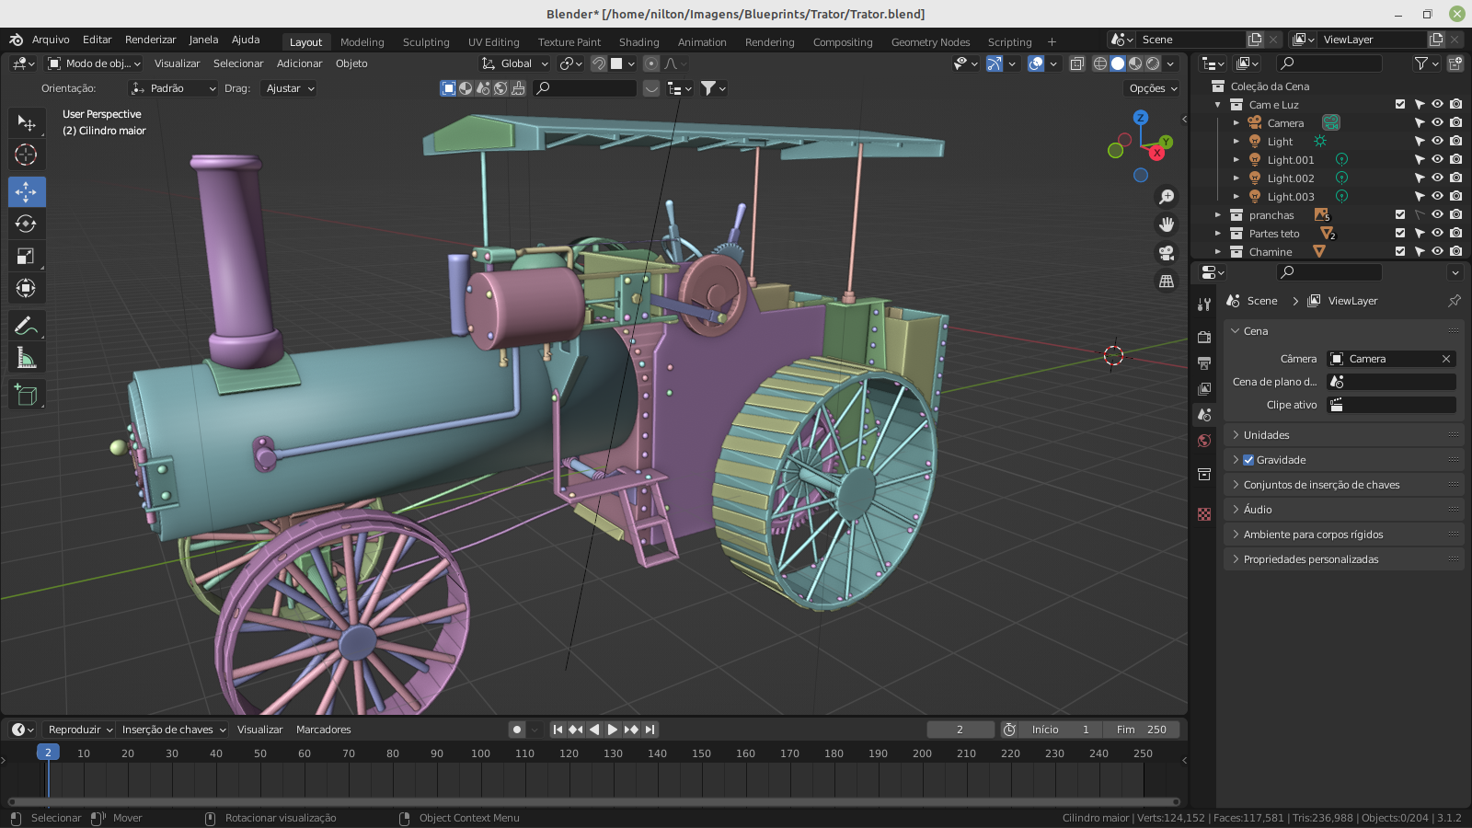The height and width of the screenshot is (828, 1472).
Task: Click the Add Cube tool icon
Action: click(x=26, y=396)
